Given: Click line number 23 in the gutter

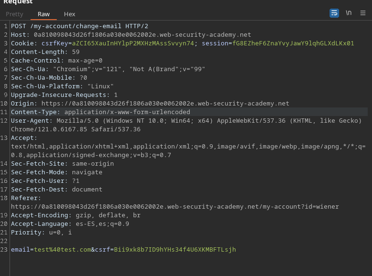Looking at the screenshot, I should pyautogui.click(x=5, y=250).
